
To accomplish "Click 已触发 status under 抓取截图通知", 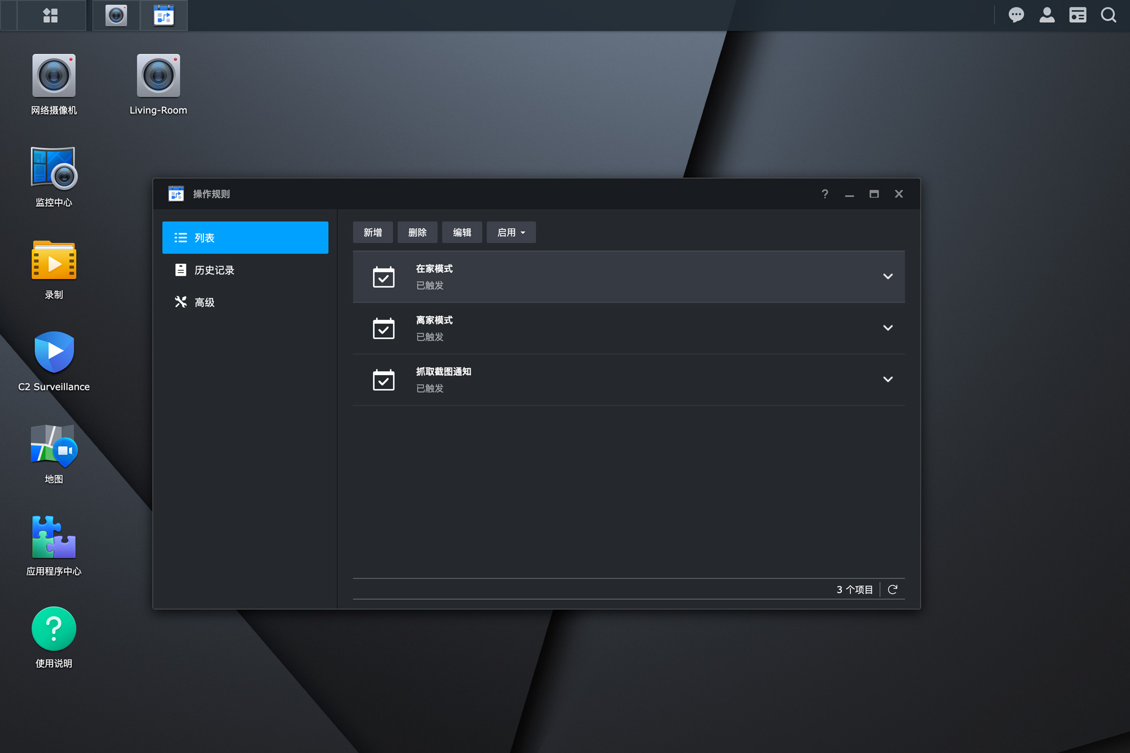I will tap(430, 388).
